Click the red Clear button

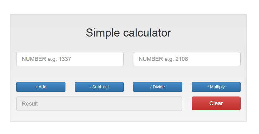[x=216, y=103]
